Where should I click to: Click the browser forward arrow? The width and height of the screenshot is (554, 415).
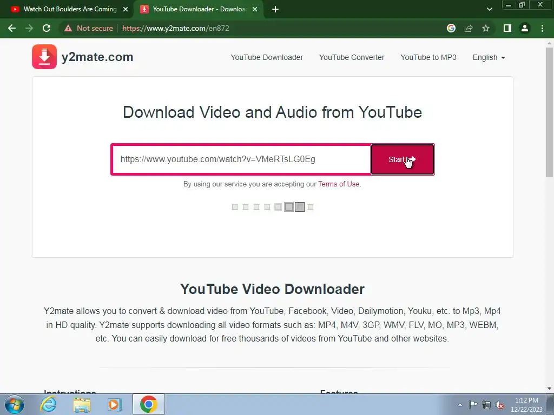pos(29,28)
